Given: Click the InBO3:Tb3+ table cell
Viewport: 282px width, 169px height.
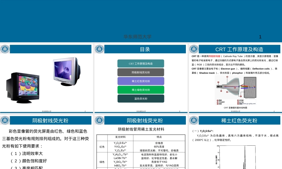Looking at the screenshot, I should coord(120,166).
